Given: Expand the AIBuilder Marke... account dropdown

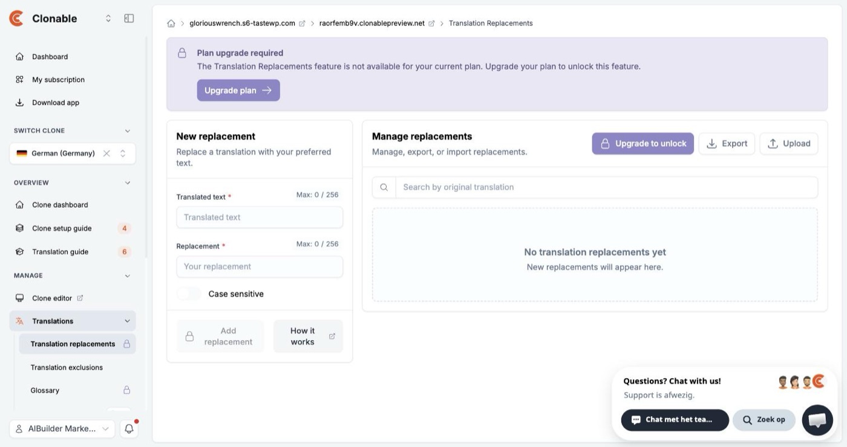Looking at the screenshot, I should [62, 429].
